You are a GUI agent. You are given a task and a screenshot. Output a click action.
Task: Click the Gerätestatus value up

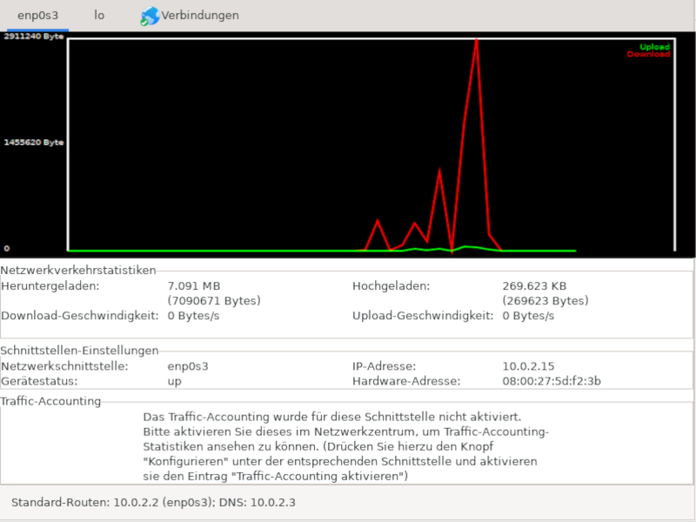pos(175,381)
